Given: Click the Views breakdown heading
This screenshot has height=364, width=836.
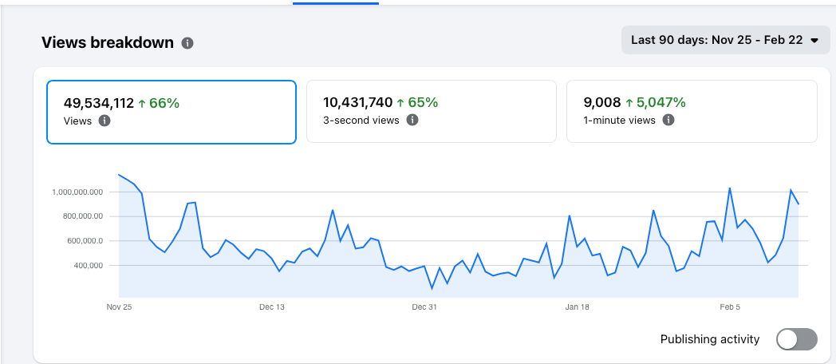Looking at the screenshot, I should pyautogui.click(x=107, y=43).
